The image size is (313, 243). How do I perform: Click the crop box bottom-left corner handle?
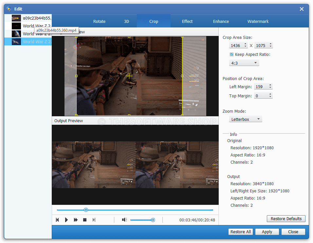coord(77,115)
